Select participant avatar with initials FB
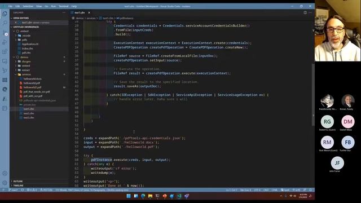This screenshot has height=203, width=361. 347,142
